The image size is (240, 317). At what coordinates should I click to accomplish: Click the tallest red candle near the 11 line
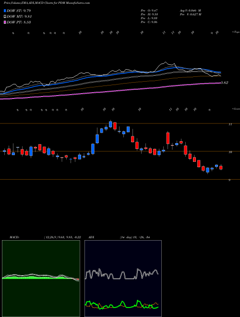coord(168,138)
